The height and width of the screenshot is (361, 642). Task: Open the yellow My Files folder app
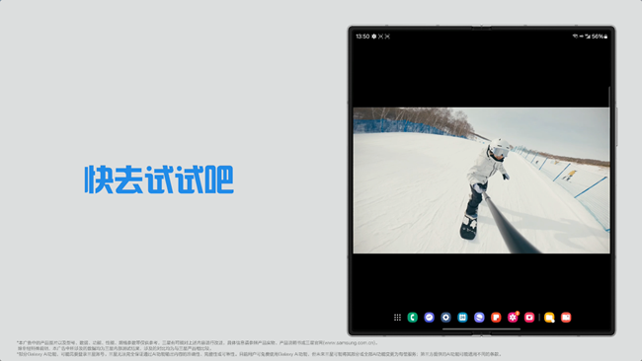pos(549,318)
